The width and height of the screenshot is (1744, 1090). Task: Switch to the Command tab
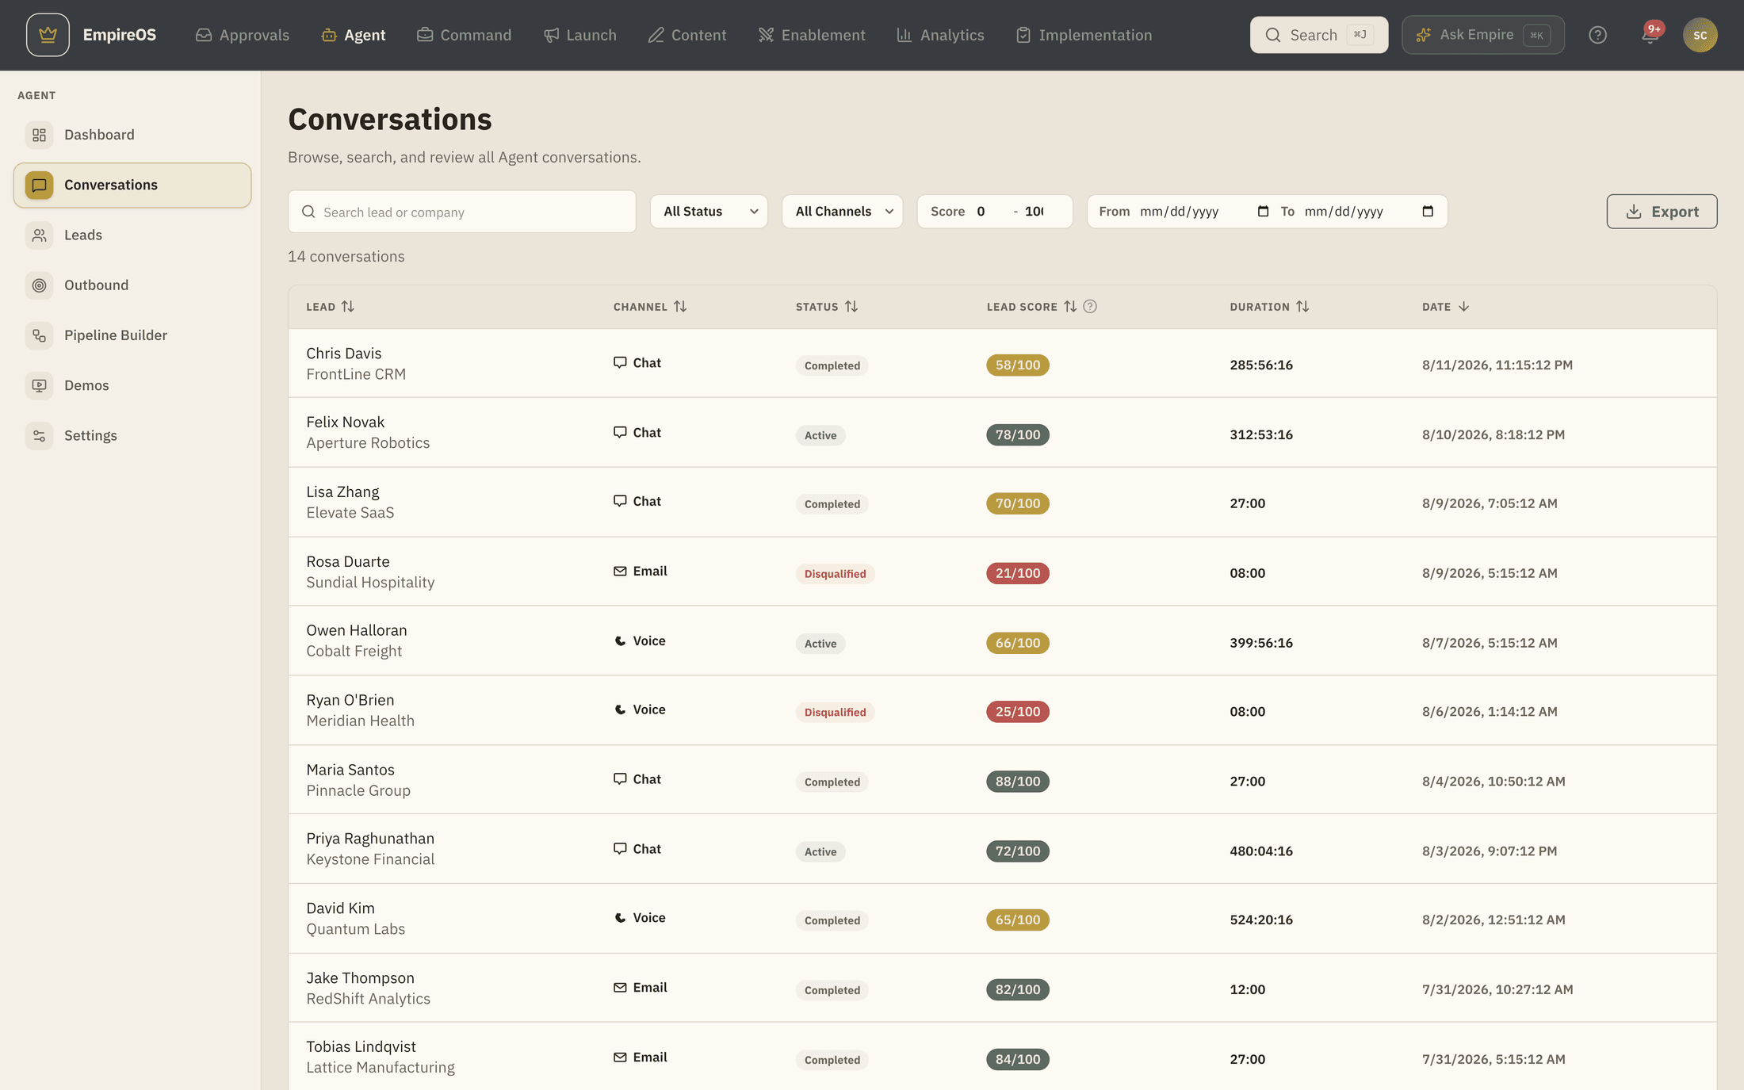pyautogui.click(x=465, y=35)
